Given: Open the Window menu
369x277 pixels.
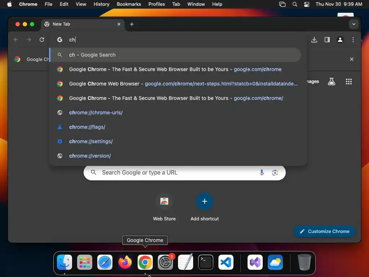Looking at the screenshot, I should pos(196,4).
